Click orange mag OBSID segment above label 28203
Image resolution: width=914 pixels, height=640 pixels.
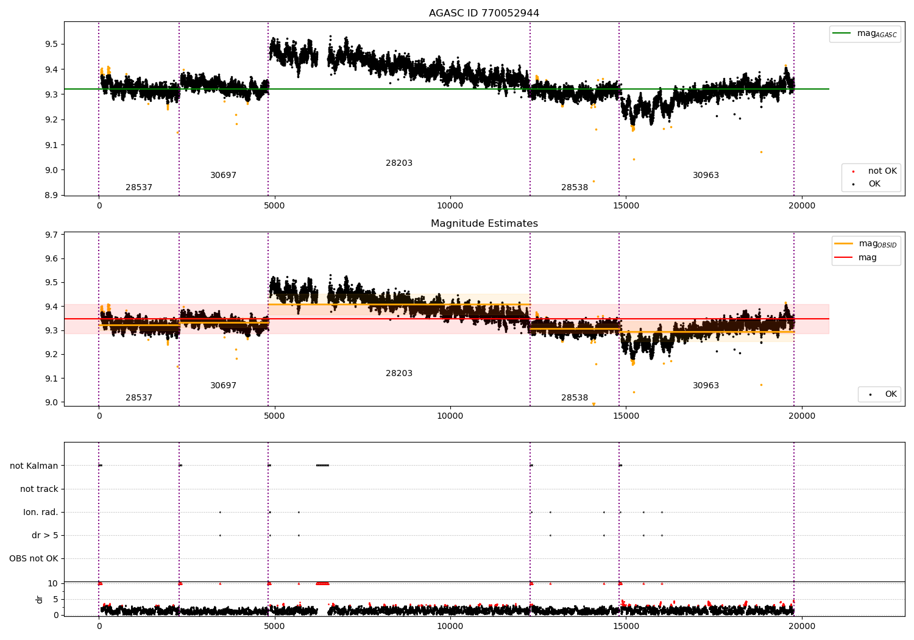coord(399,304)
